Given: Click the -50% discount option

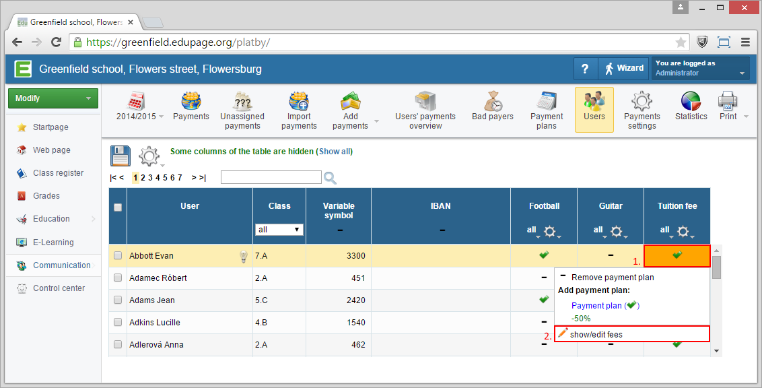Looking at the screenshot, I should point(581,319).
